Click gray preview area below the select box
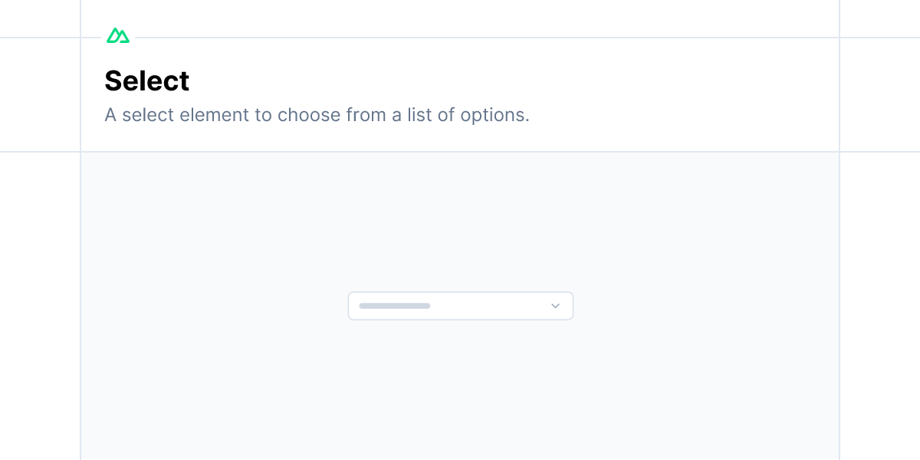Viewport: 920px width, 460px height. pyautogui.click(x=460, y=391)
